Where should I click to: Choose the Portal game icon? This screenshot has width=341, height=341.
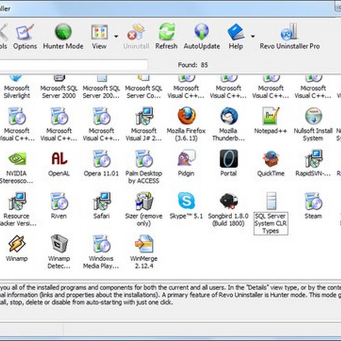point(229,158)
